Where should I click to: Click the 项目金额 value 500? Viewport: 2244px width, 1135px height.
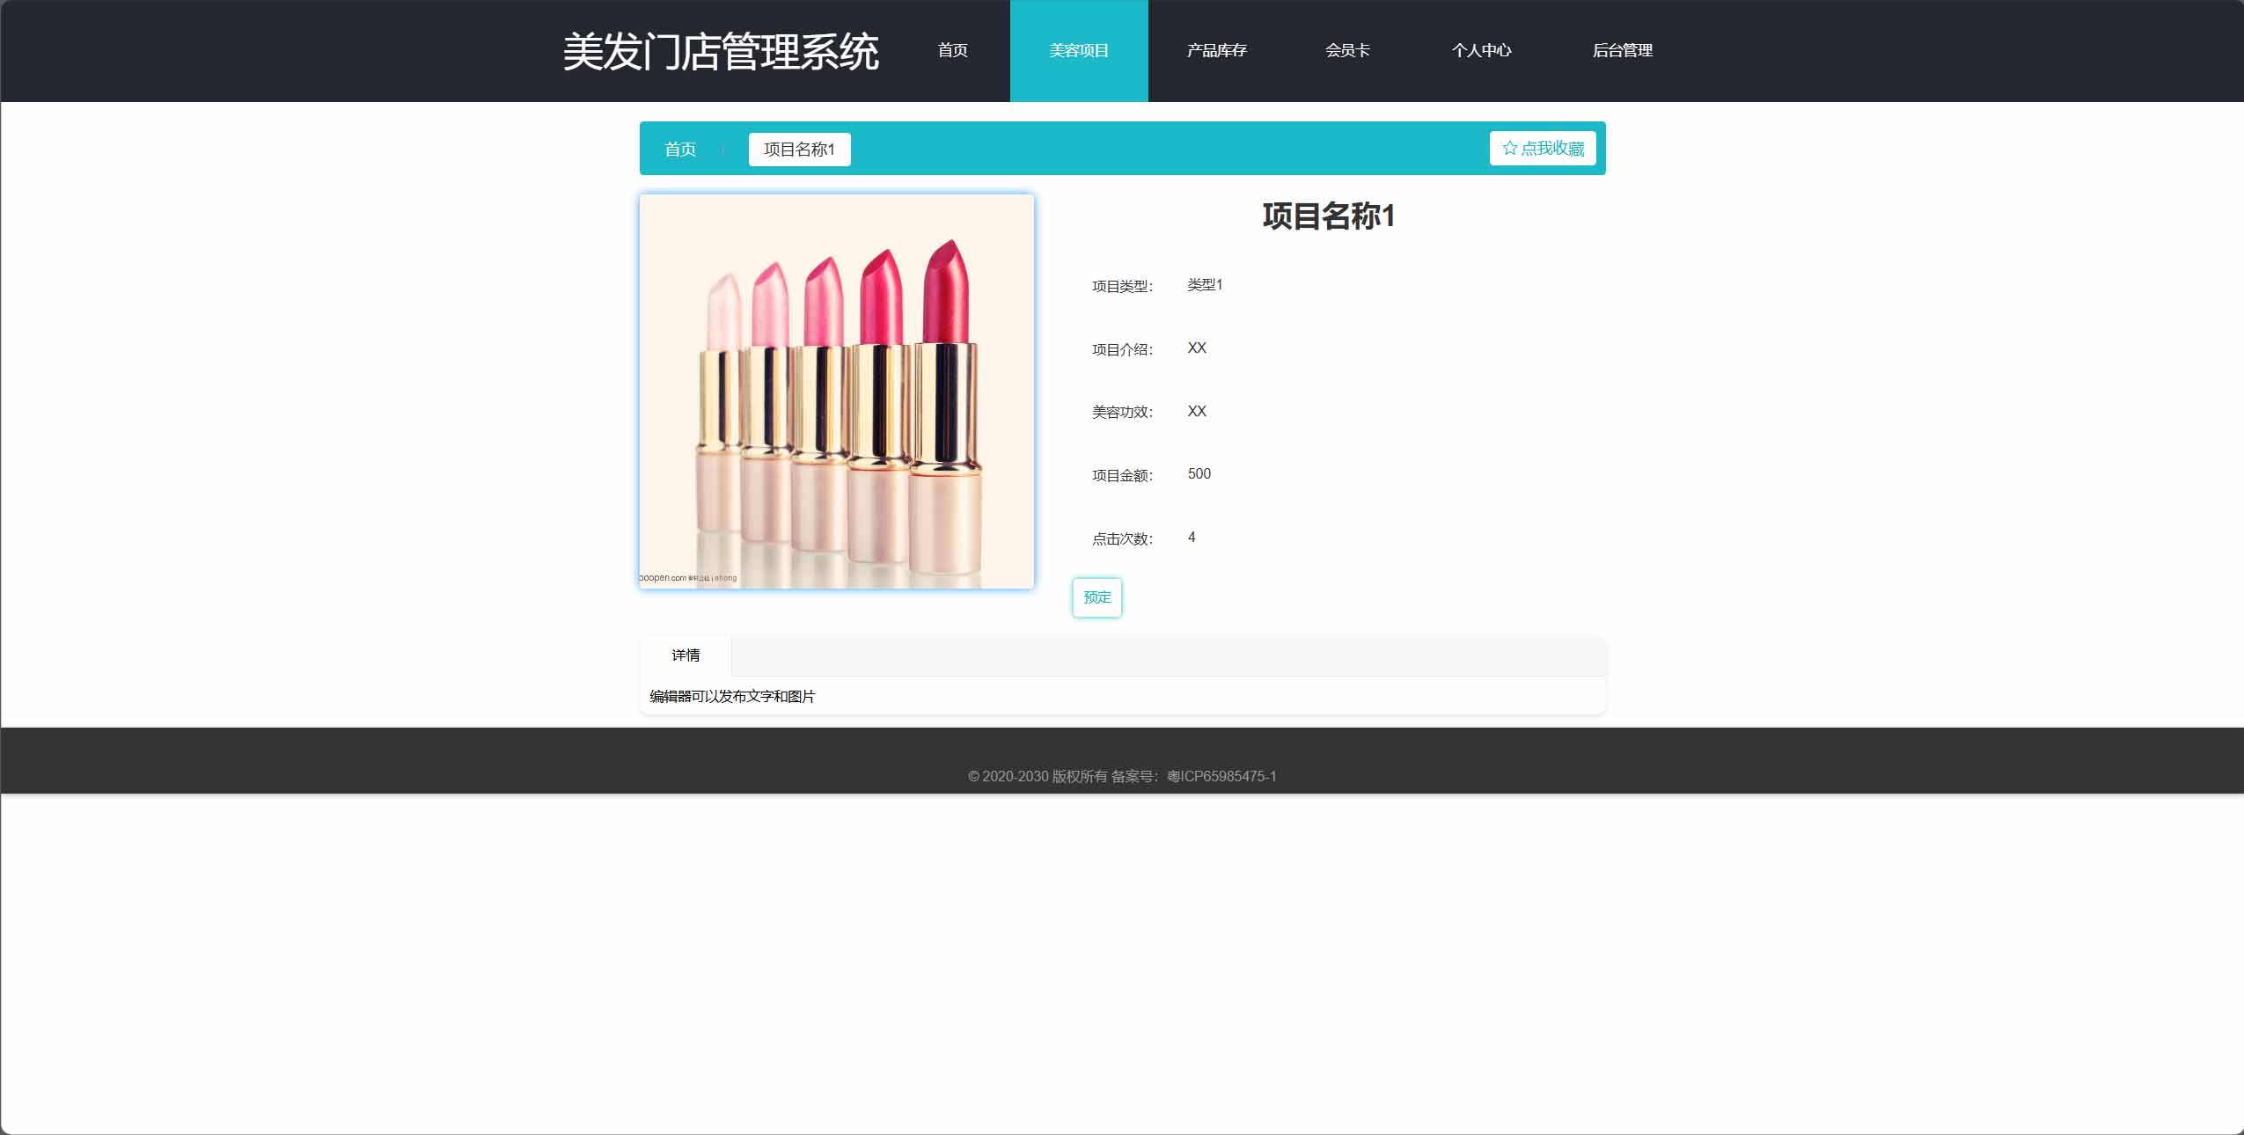click(x=1199, y=474)
